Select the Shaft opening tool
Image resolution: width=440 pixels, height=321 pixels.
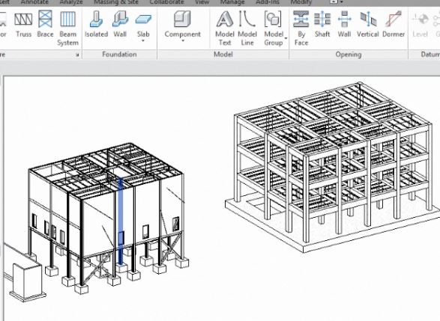point(322,25)
